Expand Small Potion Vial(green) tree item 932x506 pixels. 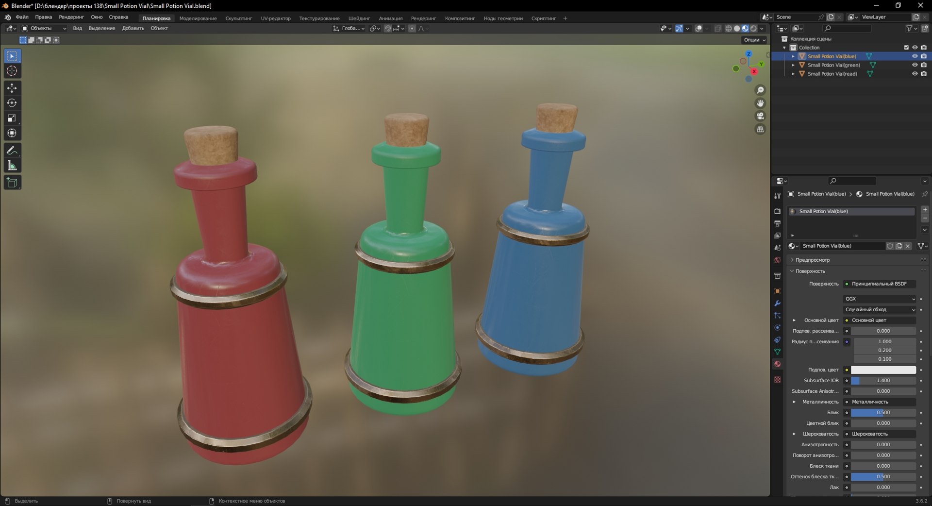click(x=793, y=65)
